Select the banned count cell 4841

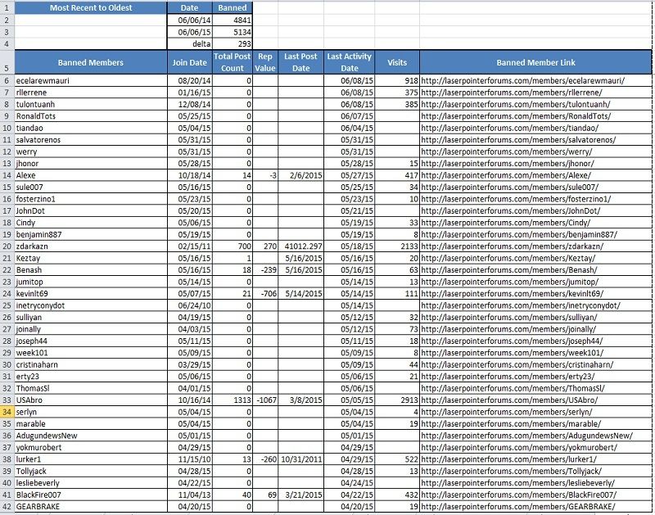click(x=233, y=20)
